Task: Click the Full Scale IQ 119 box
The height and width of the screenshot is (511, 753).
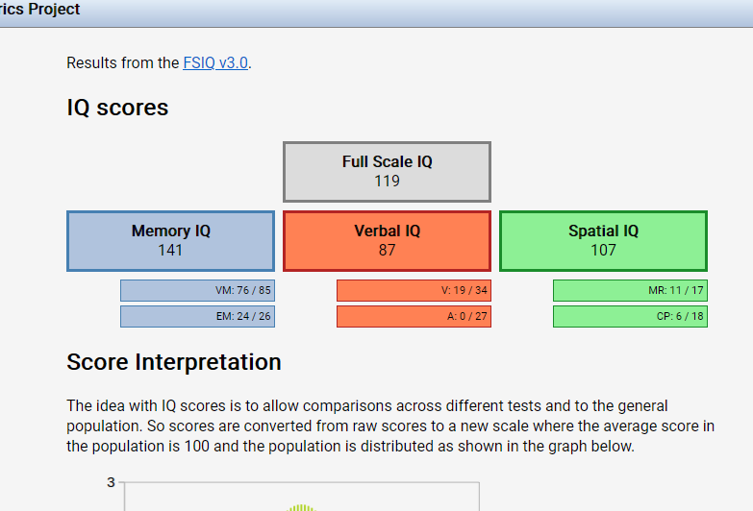Action: (387, 172)
